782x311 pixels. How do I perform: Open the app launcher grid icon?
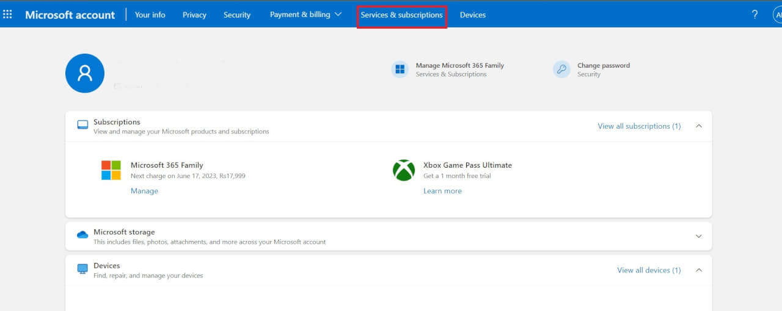(x=8, y=15)
